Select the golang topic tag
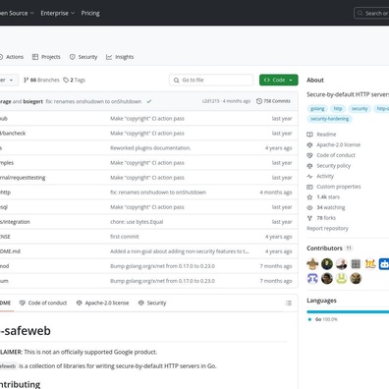 317,109
